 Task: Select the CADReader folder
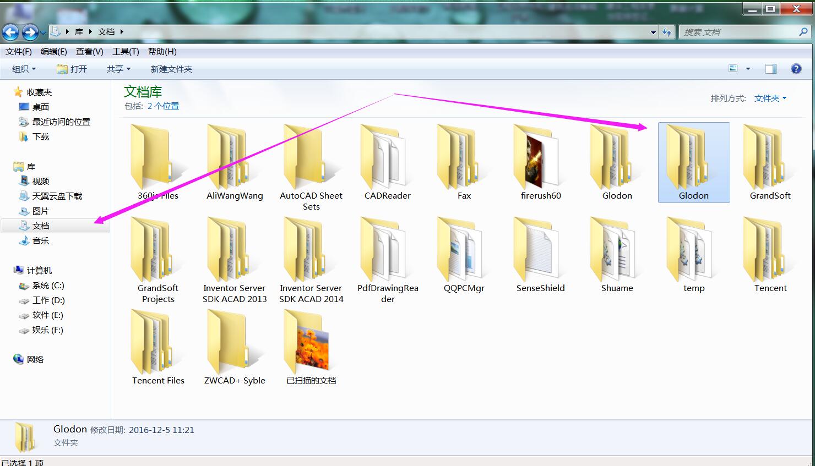pyautogui.click(x=388, y=162)
